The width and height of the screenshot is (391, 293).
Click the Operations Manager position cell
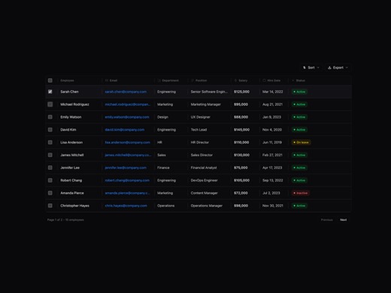207,206
